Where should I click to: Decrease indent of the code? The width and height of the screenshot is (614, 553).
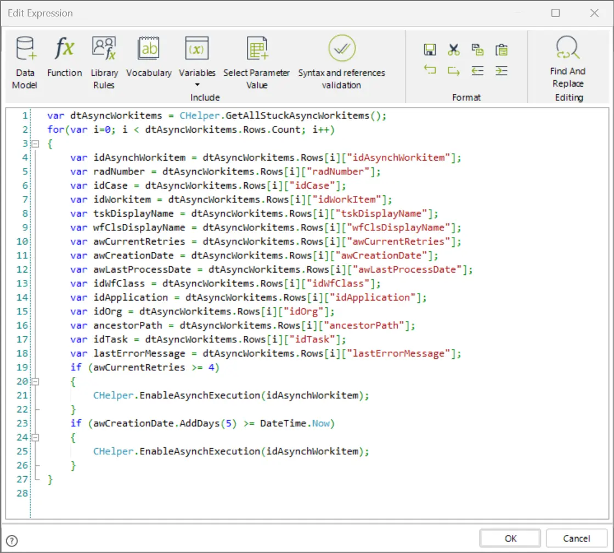[477, 70]
